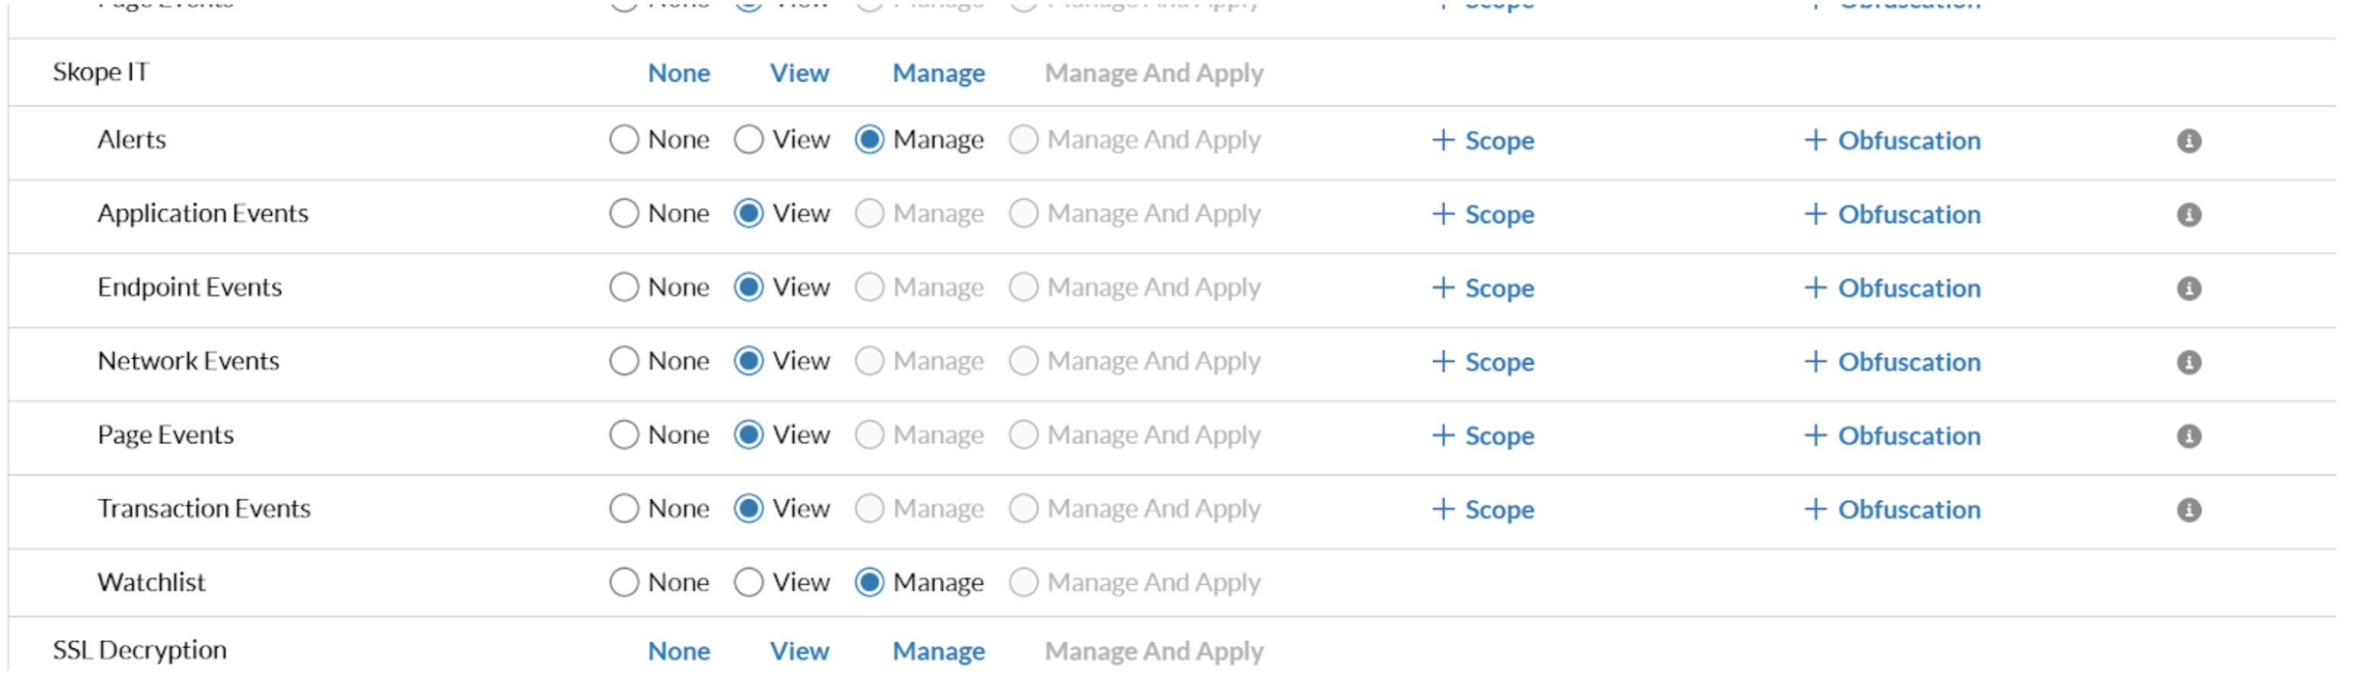2361x679 pixels.
Task: Select None radio for Alerts
Action: point(625,140)
